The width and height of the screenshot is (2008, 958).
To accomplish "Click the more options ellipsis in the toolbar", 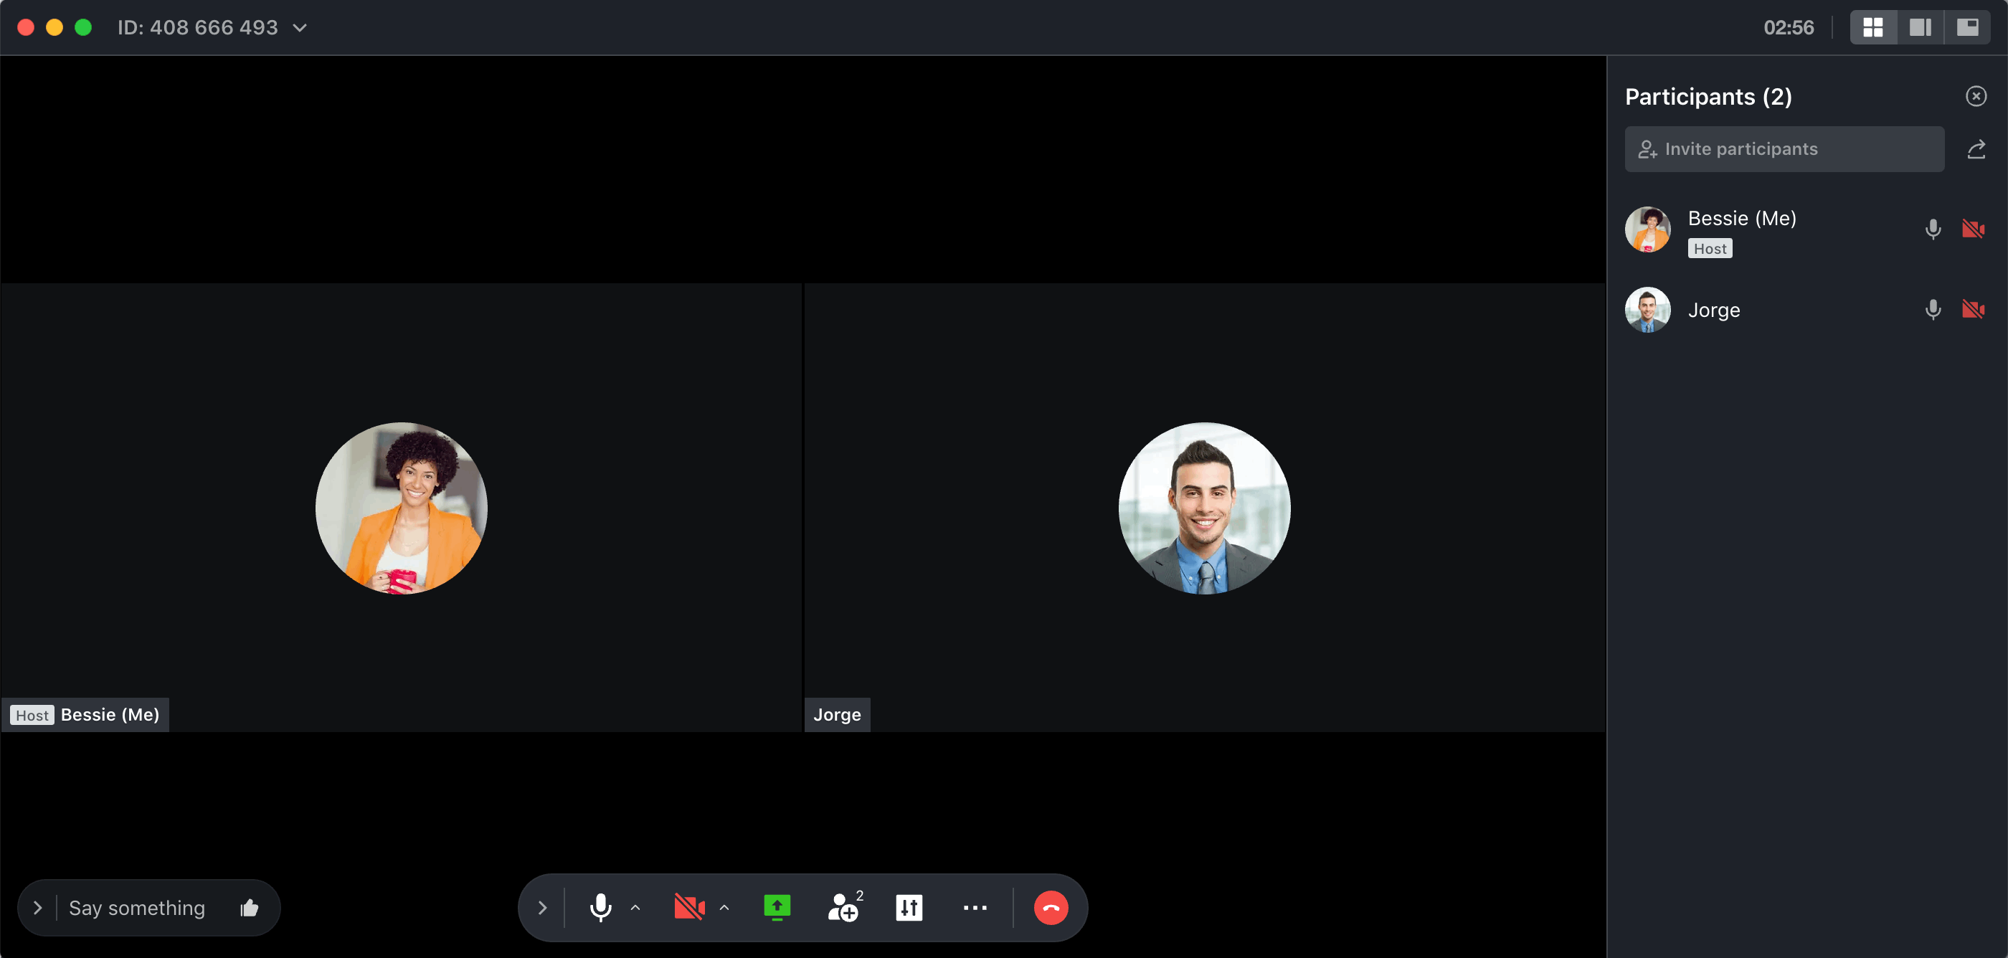I will (x=975, y=907).
